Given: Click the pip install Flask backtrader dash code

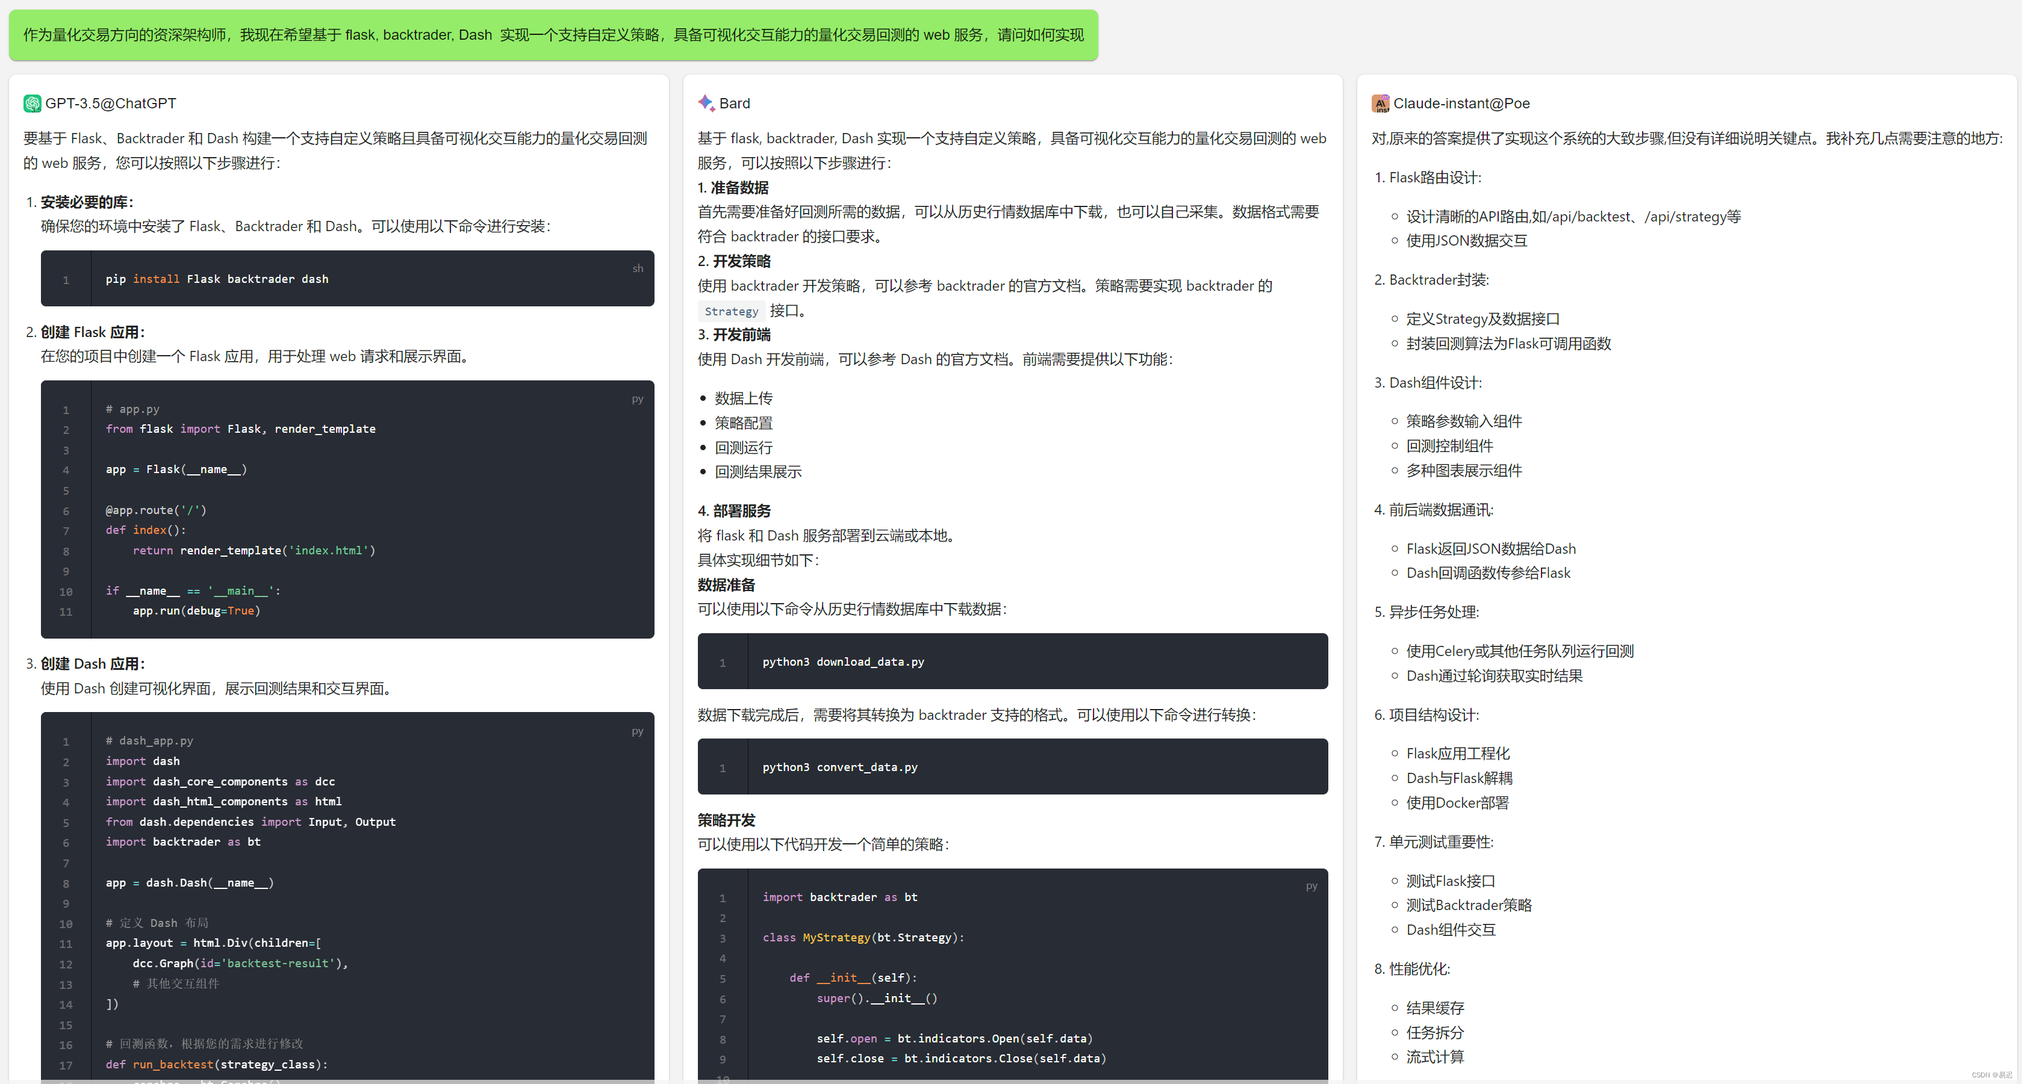Looking at the screenshot, I should [x=217, y=279].
